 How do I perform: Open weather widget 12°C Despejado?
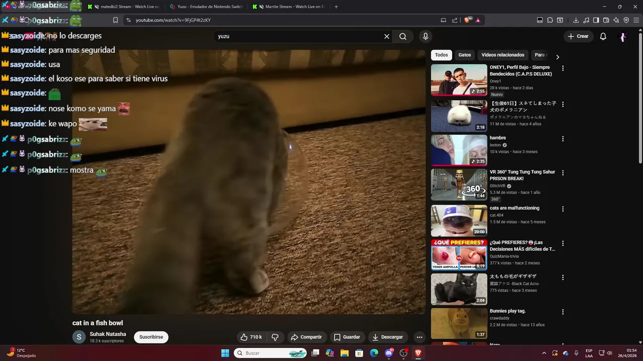pos(22,353)
